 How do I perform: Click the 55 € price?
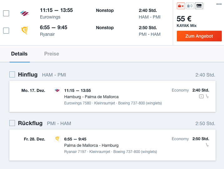184,19
